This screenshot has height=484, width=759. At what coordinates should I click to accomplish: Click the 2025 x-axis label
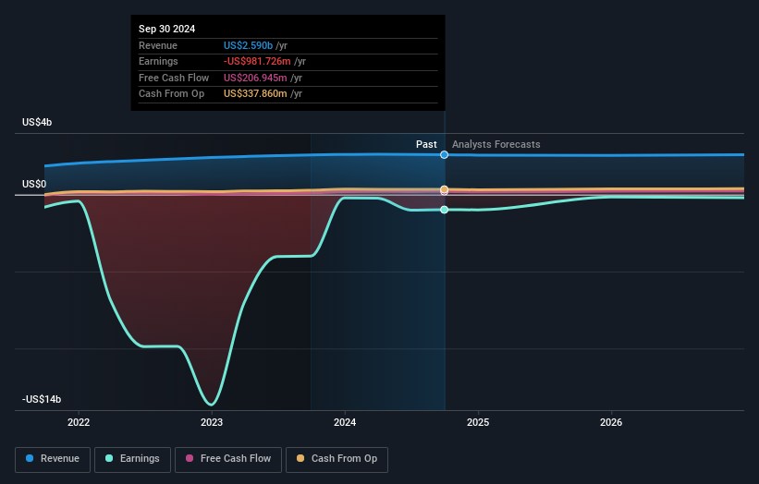(x=478, y=423)
